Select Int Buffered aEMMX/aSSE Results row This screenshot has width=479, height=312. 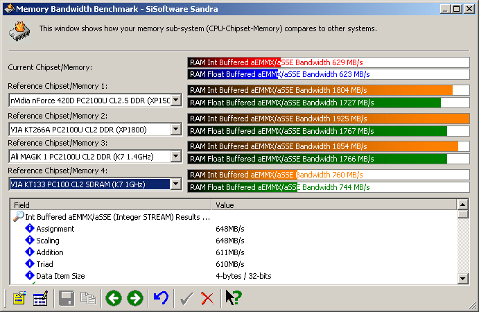point(118,217)
